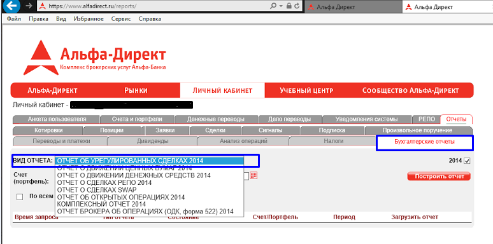Screen dimensions: 493x244
Task: Open the Депо переводы tab
Action: click(x=290, y=119)
